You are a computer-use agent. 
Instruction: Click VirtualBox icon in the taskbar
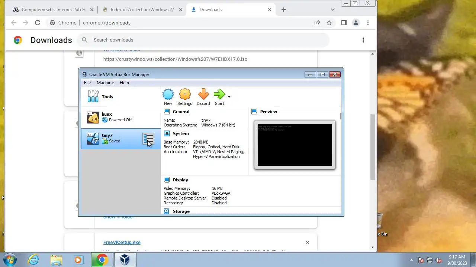pyautogui.click(x=125, y=260)
